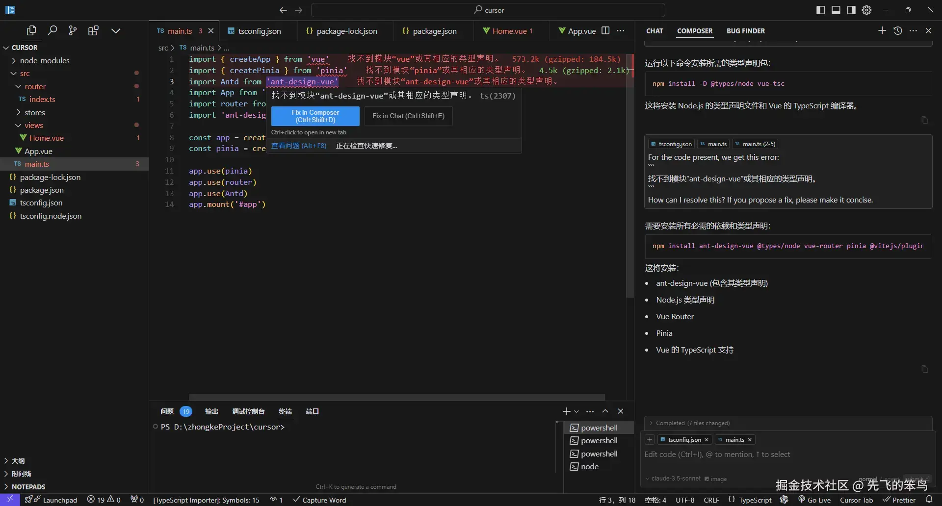Expand more sidebar views chevron

coord(116,30)
